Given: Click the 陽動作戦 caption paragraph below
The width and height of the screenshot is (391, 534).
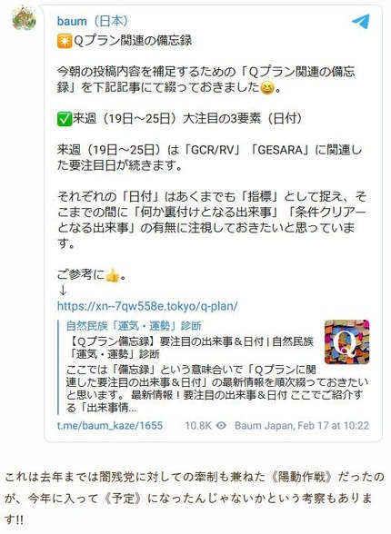Looking at the screenshot, I should click(195, 498).
